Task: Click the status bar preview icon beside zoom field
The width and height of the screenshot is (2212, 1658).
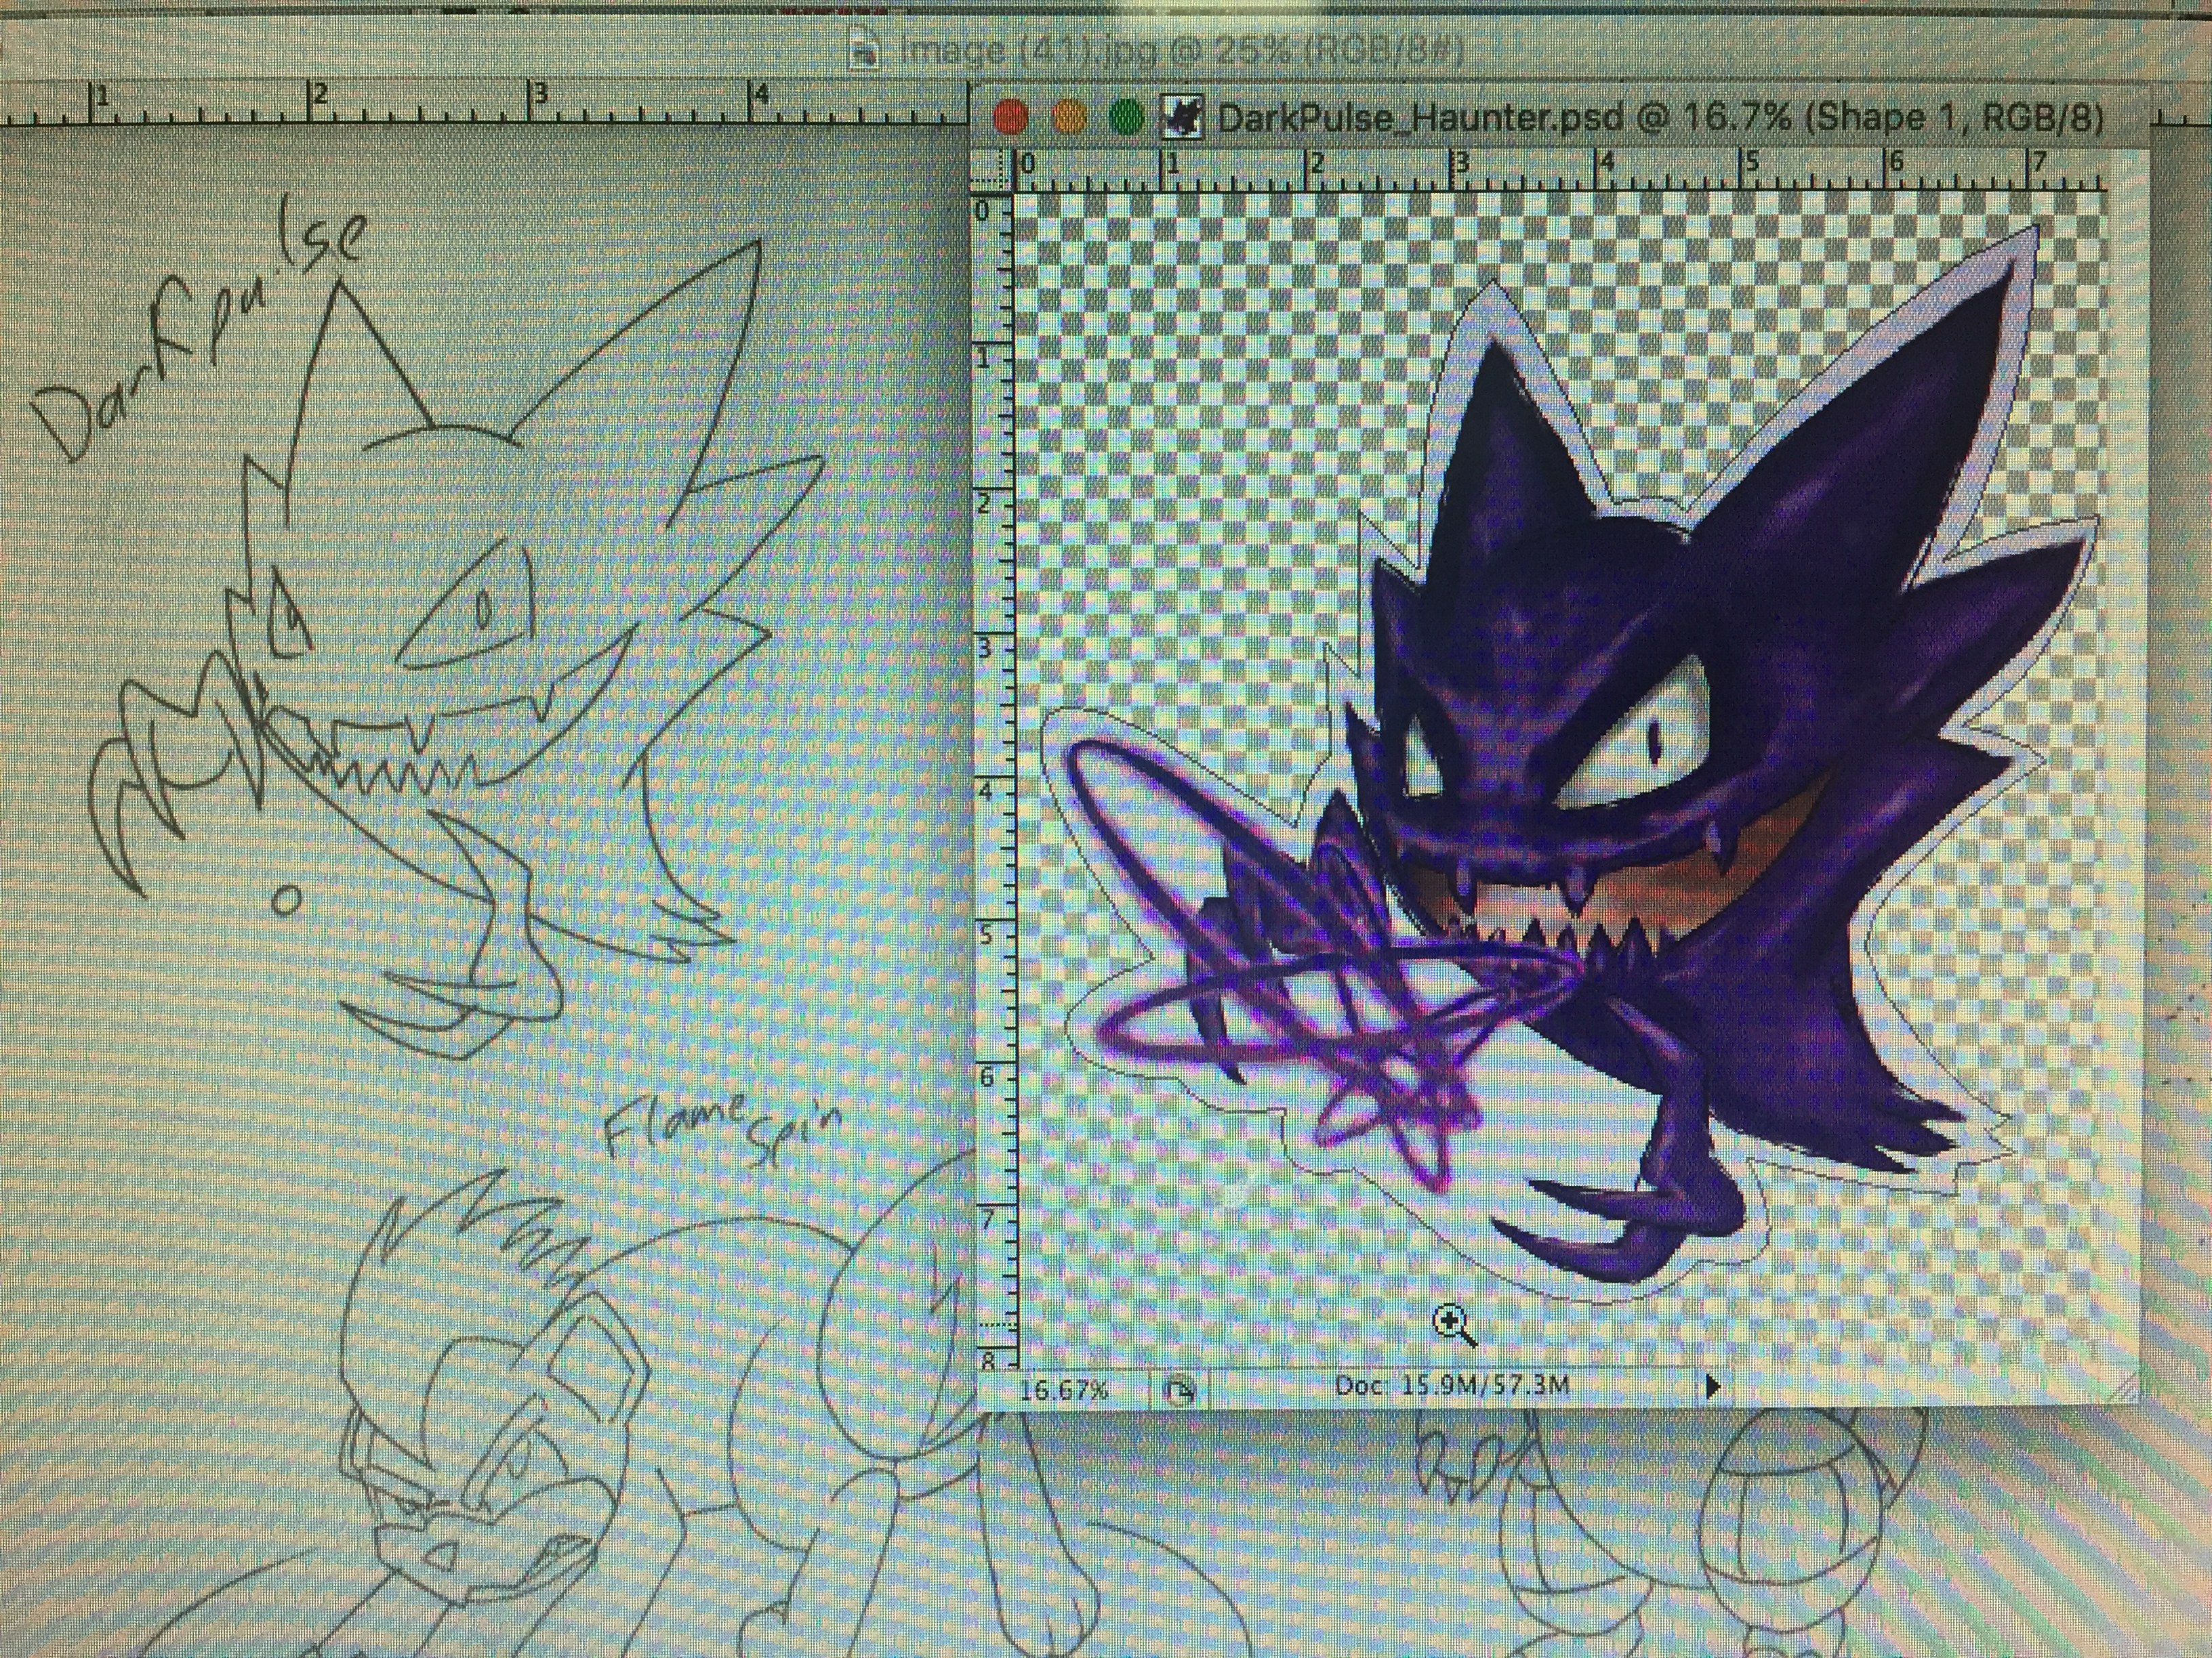Action: click(x=1181, y=1389)
